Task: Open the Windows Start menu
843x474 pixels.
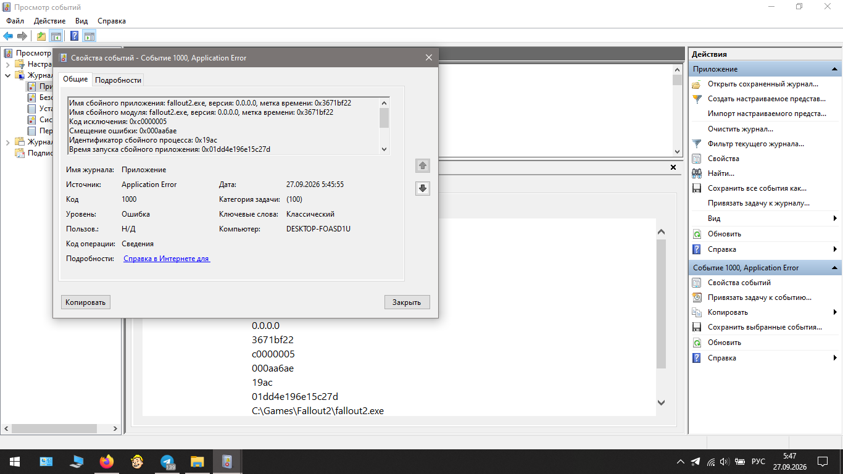Action: tap(15, 461)
